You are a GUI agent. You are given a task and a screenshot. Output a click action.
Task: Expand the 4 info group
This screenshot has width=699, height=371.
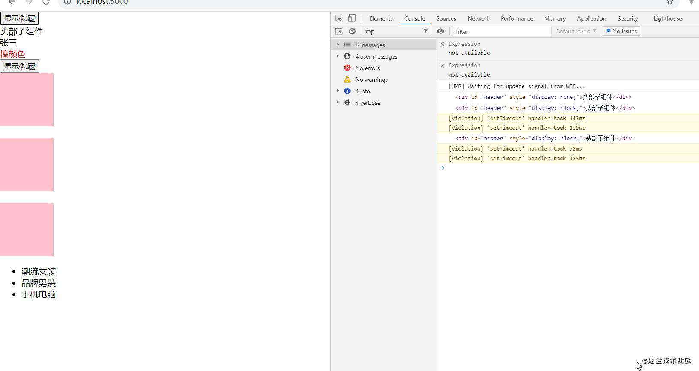pos(337,91)
